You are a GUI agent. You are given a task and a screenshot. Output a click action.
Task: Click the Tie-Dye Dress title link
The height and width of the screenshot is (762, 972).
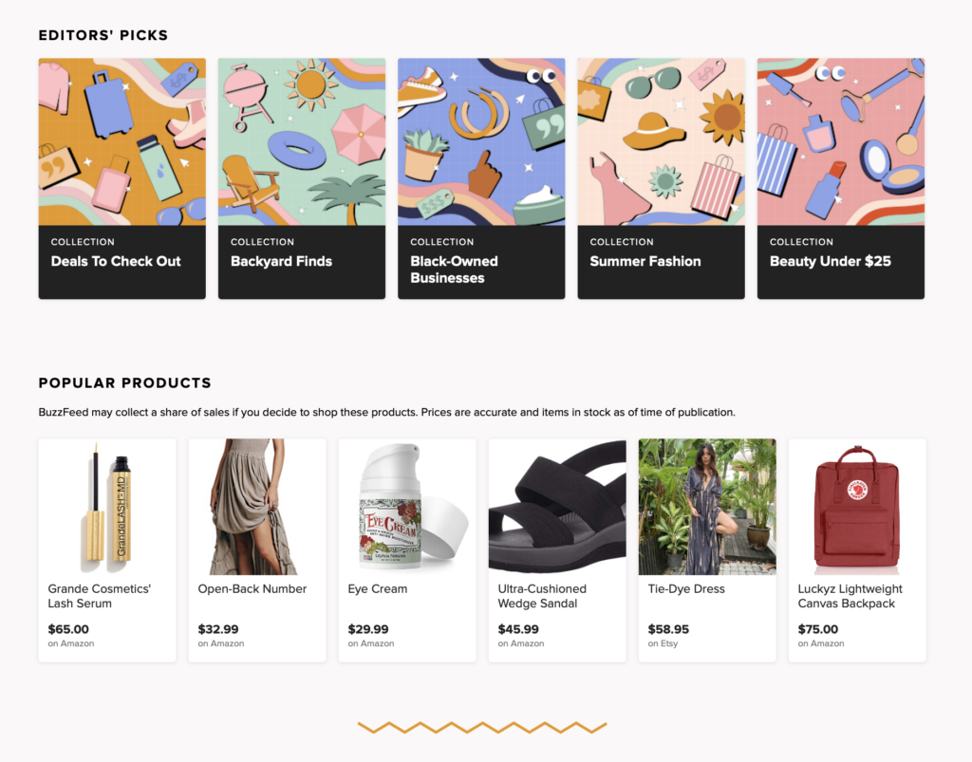[685, 588]
